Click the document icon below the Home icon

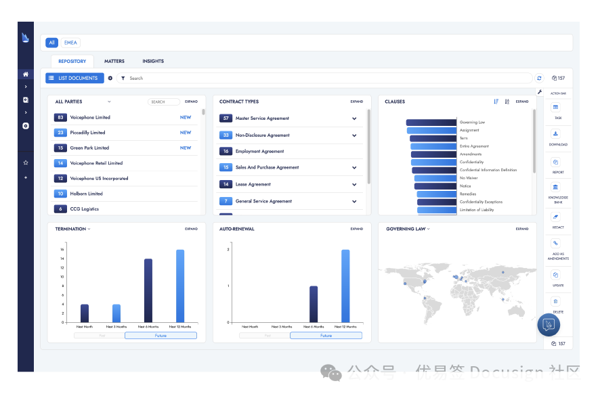[26, 100]
